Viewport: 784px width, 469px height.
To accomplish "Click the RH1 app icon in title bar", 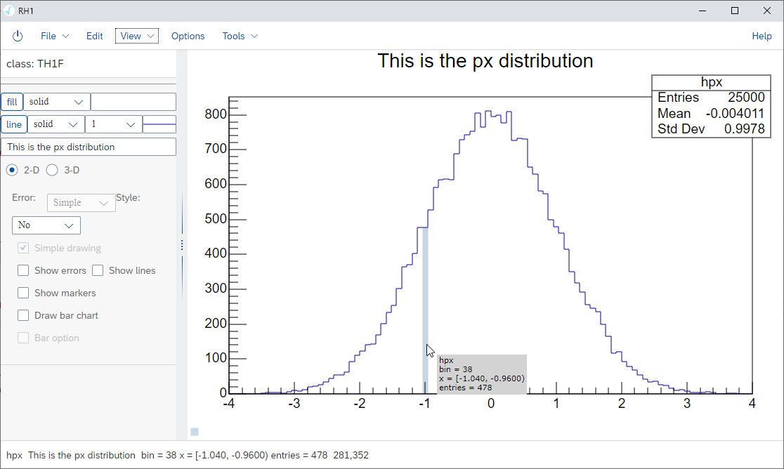I will [x=8, y=10].
